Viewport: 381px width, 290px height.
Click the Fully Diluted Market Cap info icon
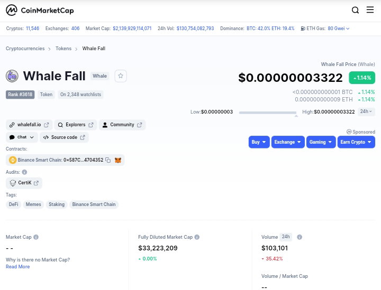(x=197, y=237)
